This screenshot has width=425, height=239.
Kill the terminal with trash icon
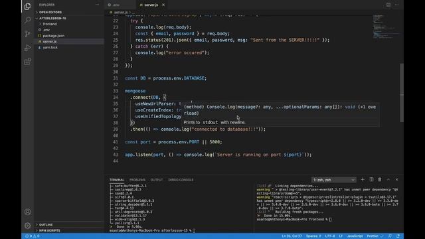380,179
